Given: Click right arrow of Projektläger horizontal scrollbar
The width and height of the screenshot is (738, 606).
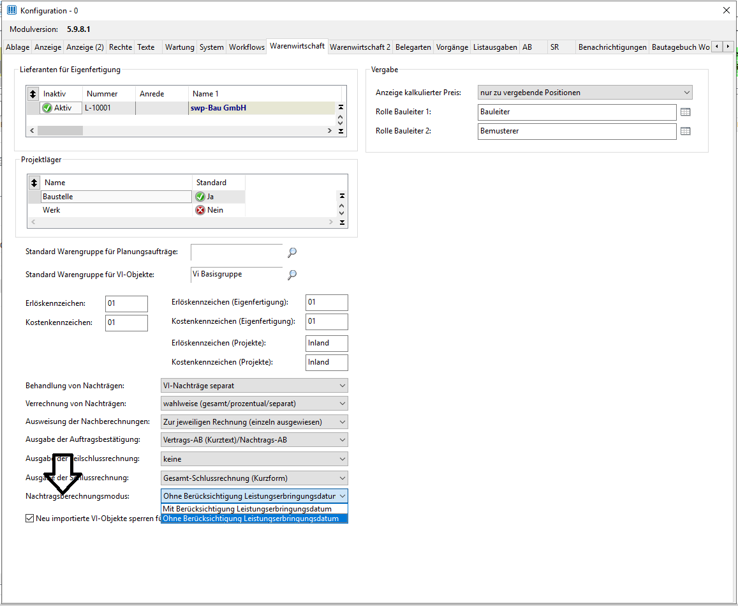Looking at the screenshot, I should pos(331,222).
